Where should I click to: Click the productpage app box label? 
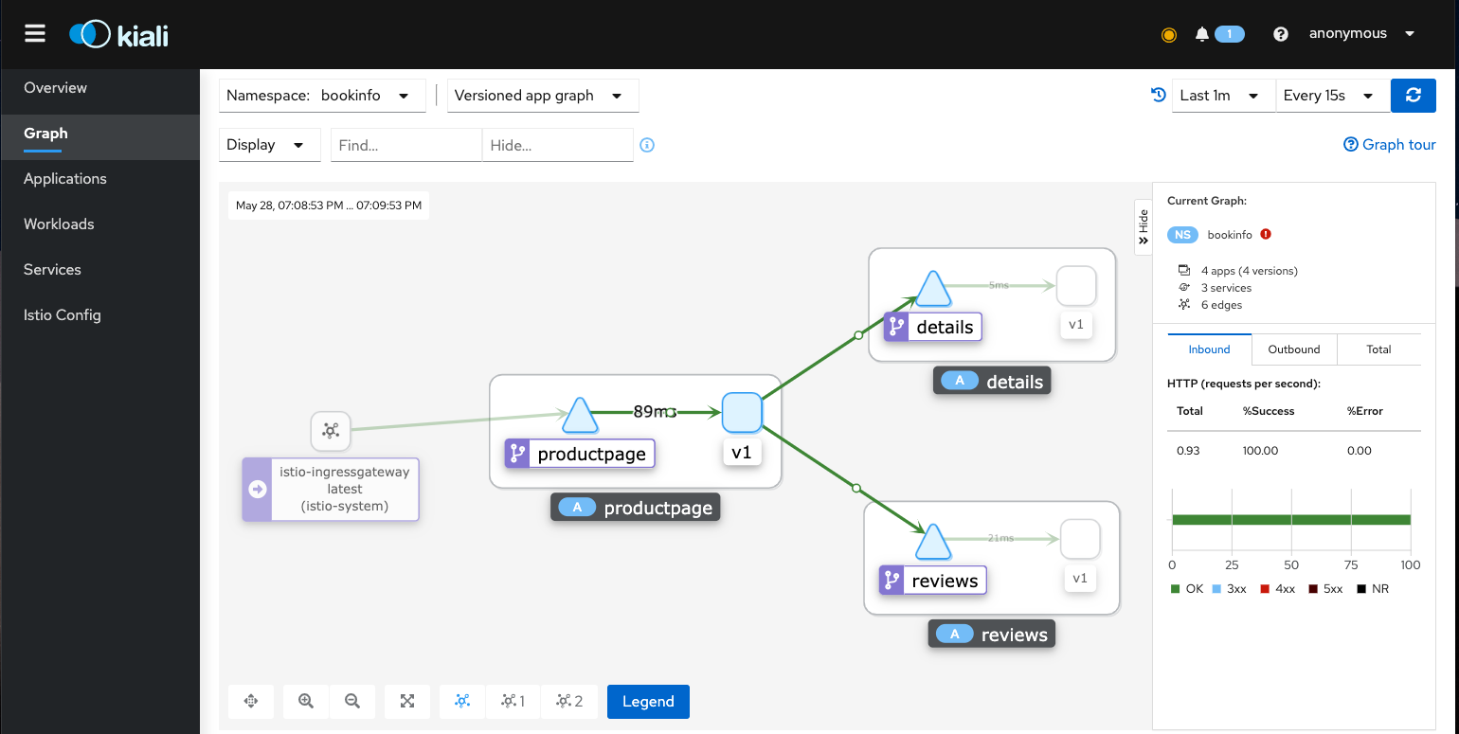636,508
